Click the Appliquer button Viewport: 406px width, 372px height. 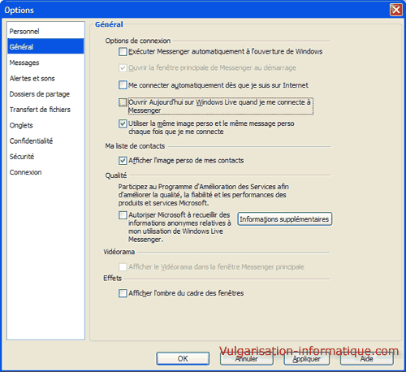pos(307,358)
